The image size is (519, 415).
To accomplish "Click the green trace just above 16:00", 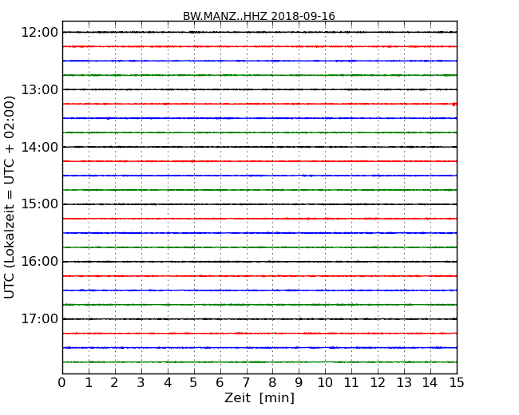I will tap(259, 247).
